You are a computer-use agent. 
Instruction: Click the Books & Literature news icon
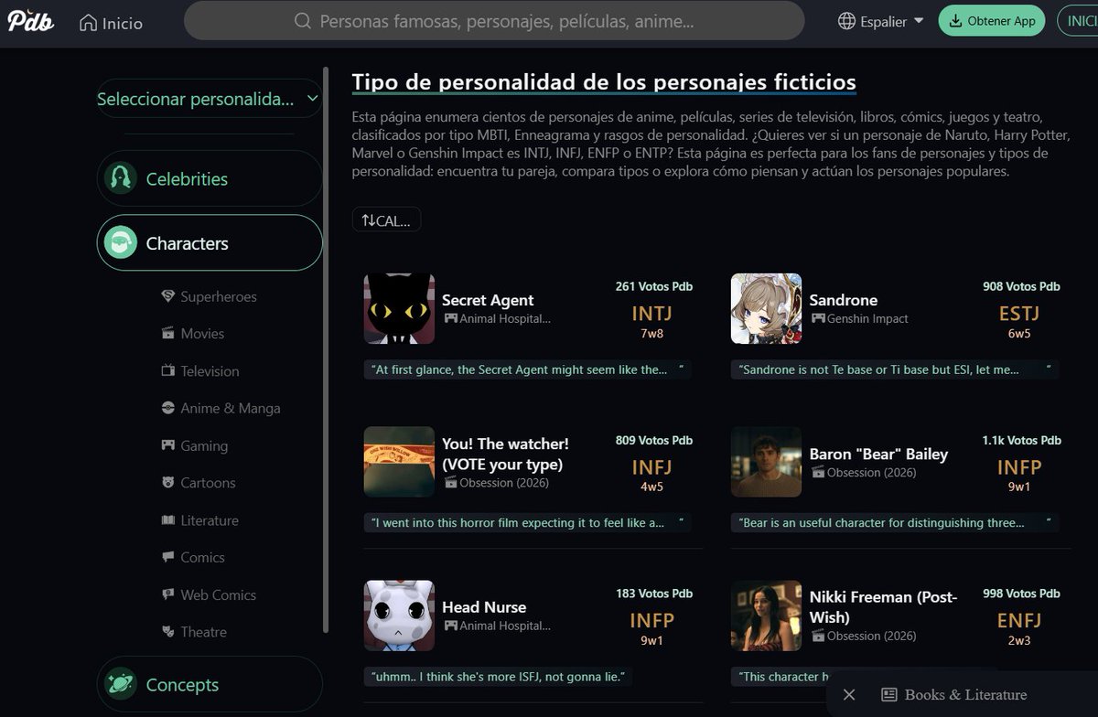[888, 695]
